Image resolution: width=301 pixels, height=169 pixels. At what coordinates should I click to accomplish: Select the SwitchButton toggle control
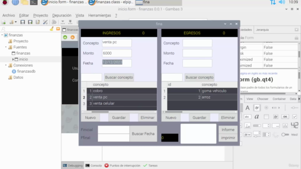pyautogui.click(x=285, y=135)
